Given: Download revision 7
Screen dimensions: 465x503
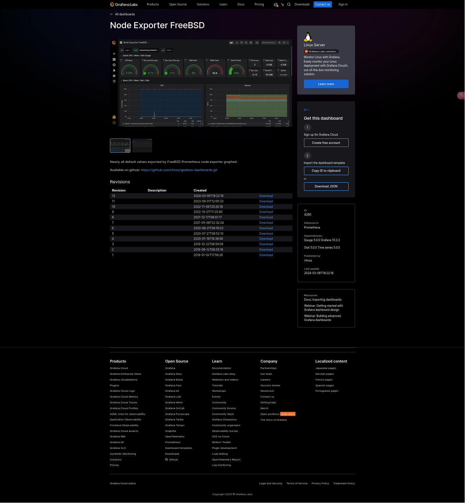Looking at the screenshot, I should 266,223.
